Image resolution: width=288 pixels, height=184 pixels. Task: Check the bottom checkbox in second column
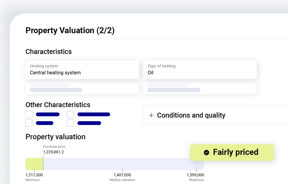point(70,123)
